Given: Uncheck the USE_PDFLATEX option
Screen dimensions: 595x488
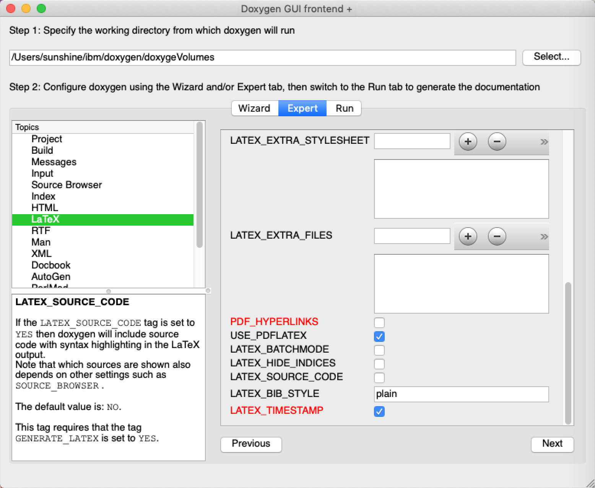Looking at the screenshot, I should [x=379, y=336].
